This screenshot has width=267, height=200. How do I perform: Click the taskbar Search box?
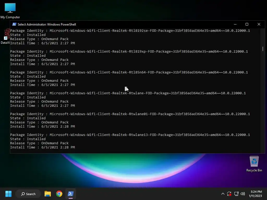tap(28, 194)
